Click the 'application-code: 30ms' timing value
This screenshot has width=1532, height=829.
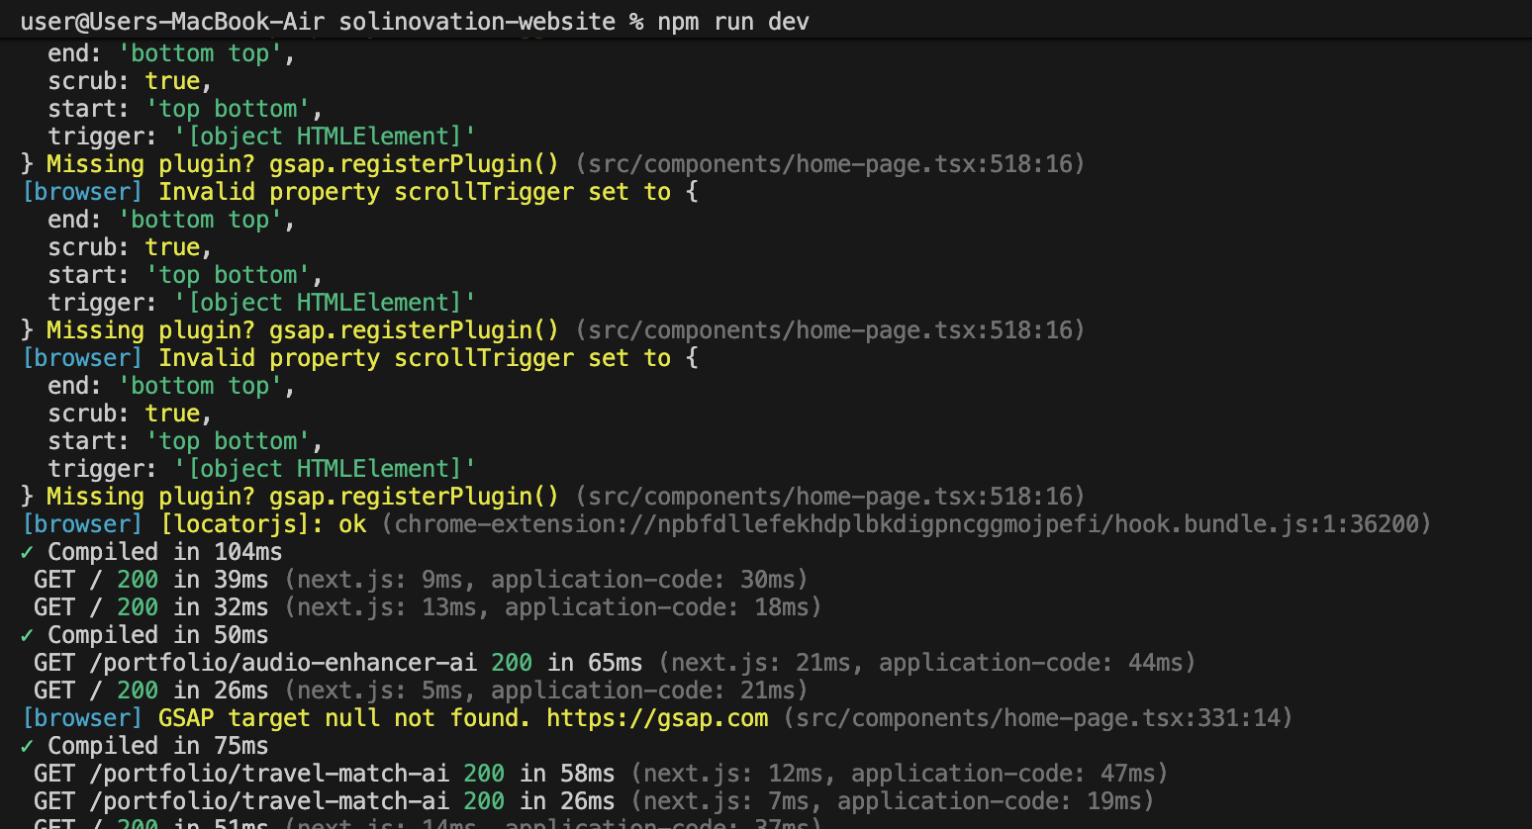coord(642,580)
